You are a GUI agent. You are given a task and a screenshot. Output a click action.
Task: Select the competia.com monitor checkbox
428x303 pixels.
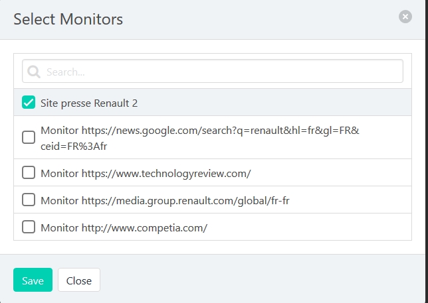click(x=29, y=227)
